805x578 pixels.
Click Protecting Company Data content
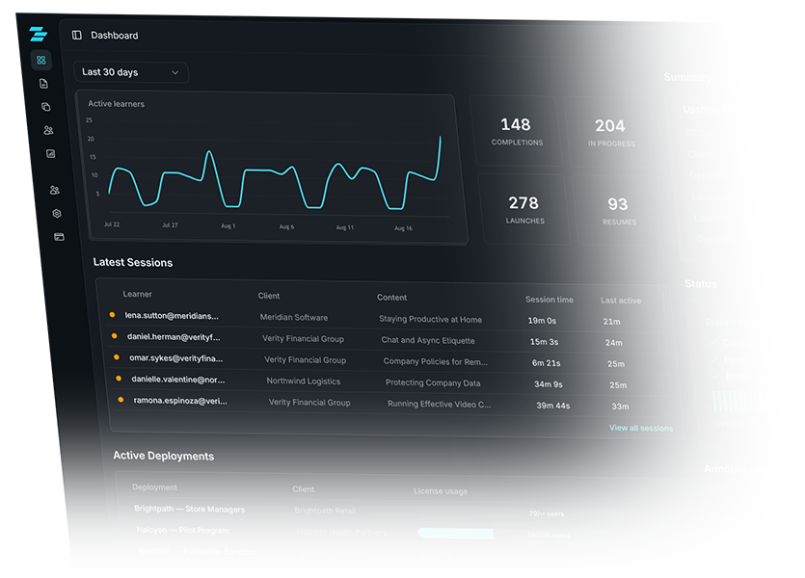pos(433,382)
